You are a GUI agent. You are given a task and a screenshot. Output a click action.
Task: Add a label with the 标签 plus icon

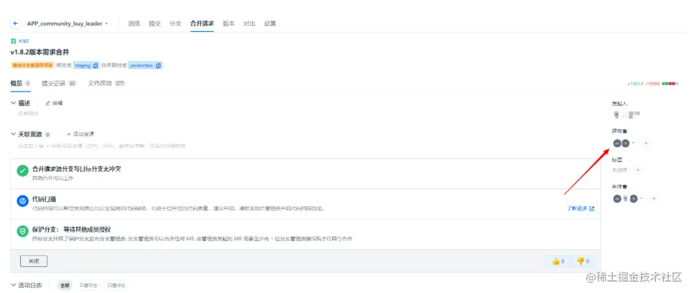[637, 170]
